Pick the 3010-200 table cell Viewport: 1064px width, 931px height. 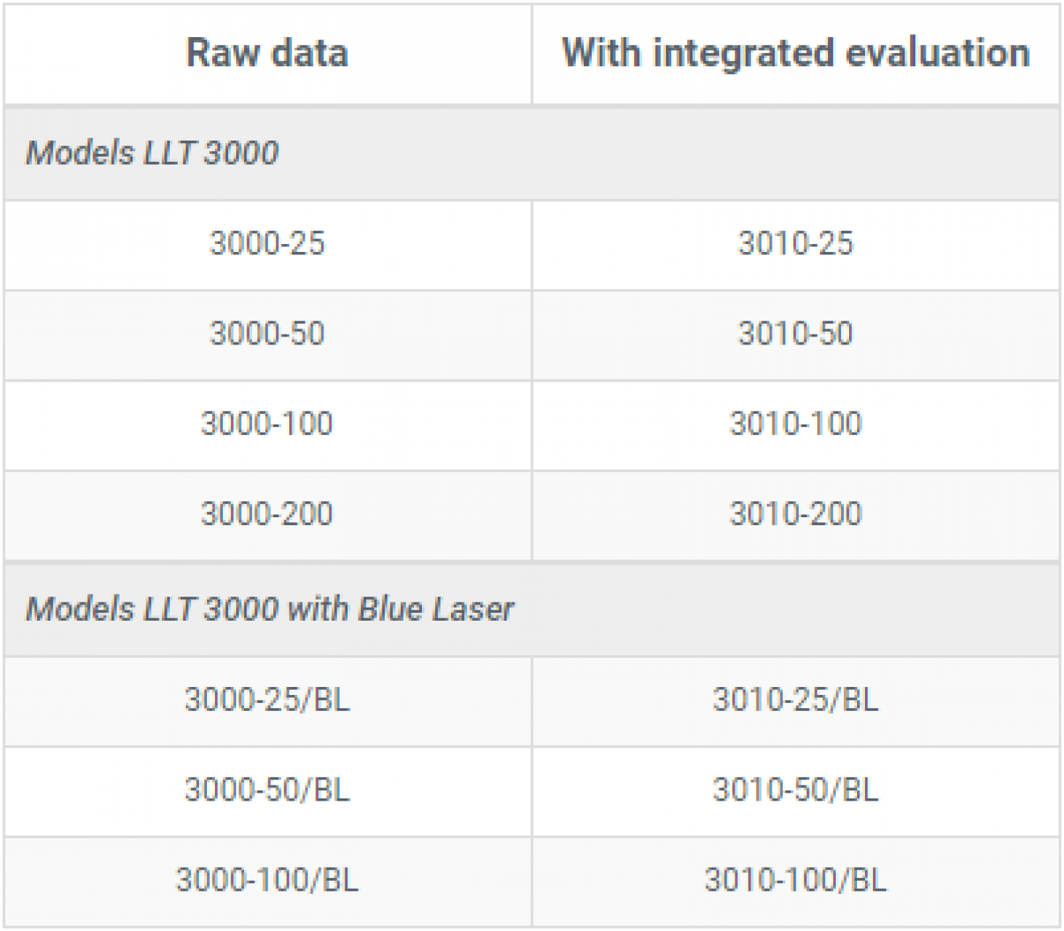point(795,514)
